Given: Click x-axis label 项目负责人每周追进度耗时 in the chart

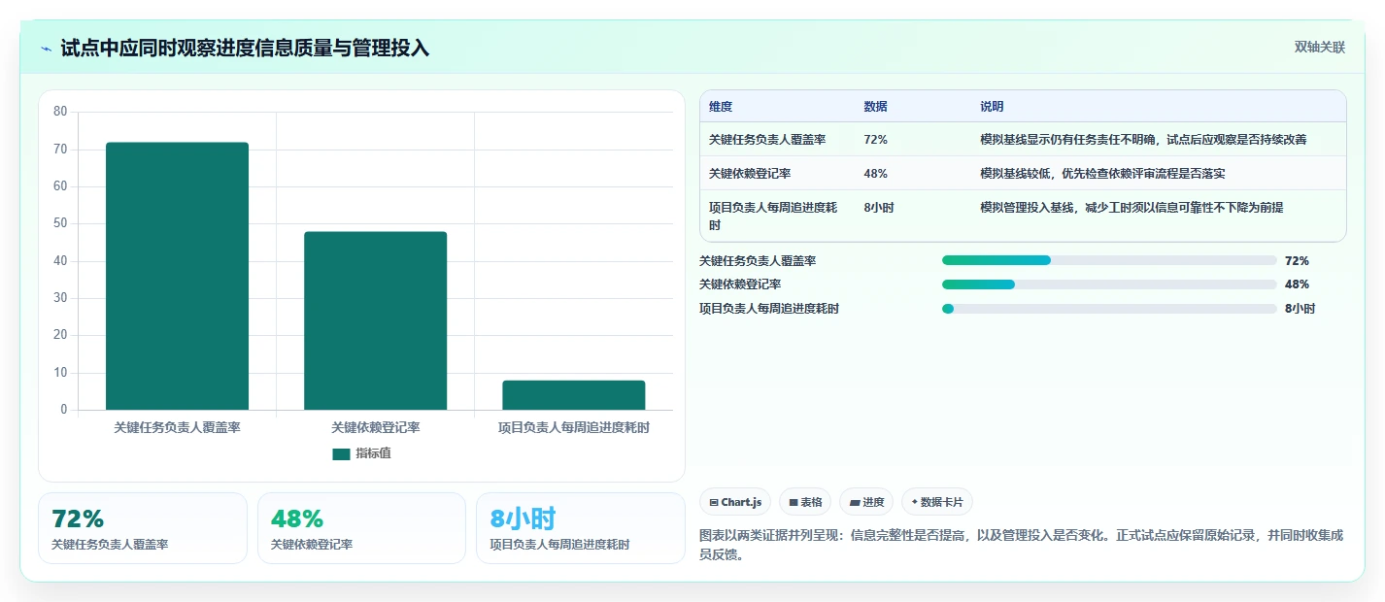Looking at the screenshot, I should (573, 427).
